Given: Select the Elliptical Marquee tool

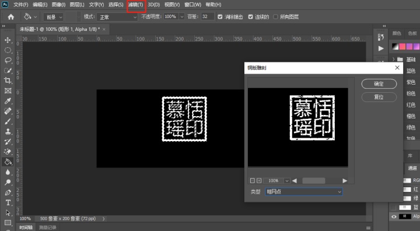Looking at the screenshot, I should coord(8,50).
